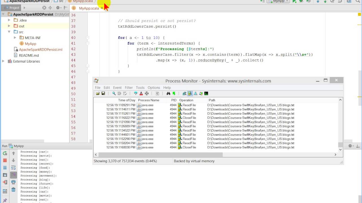Screen dimensions: 362x203
Task: Toggle Show Process and Thread Activity
Action: pos(201,93)
